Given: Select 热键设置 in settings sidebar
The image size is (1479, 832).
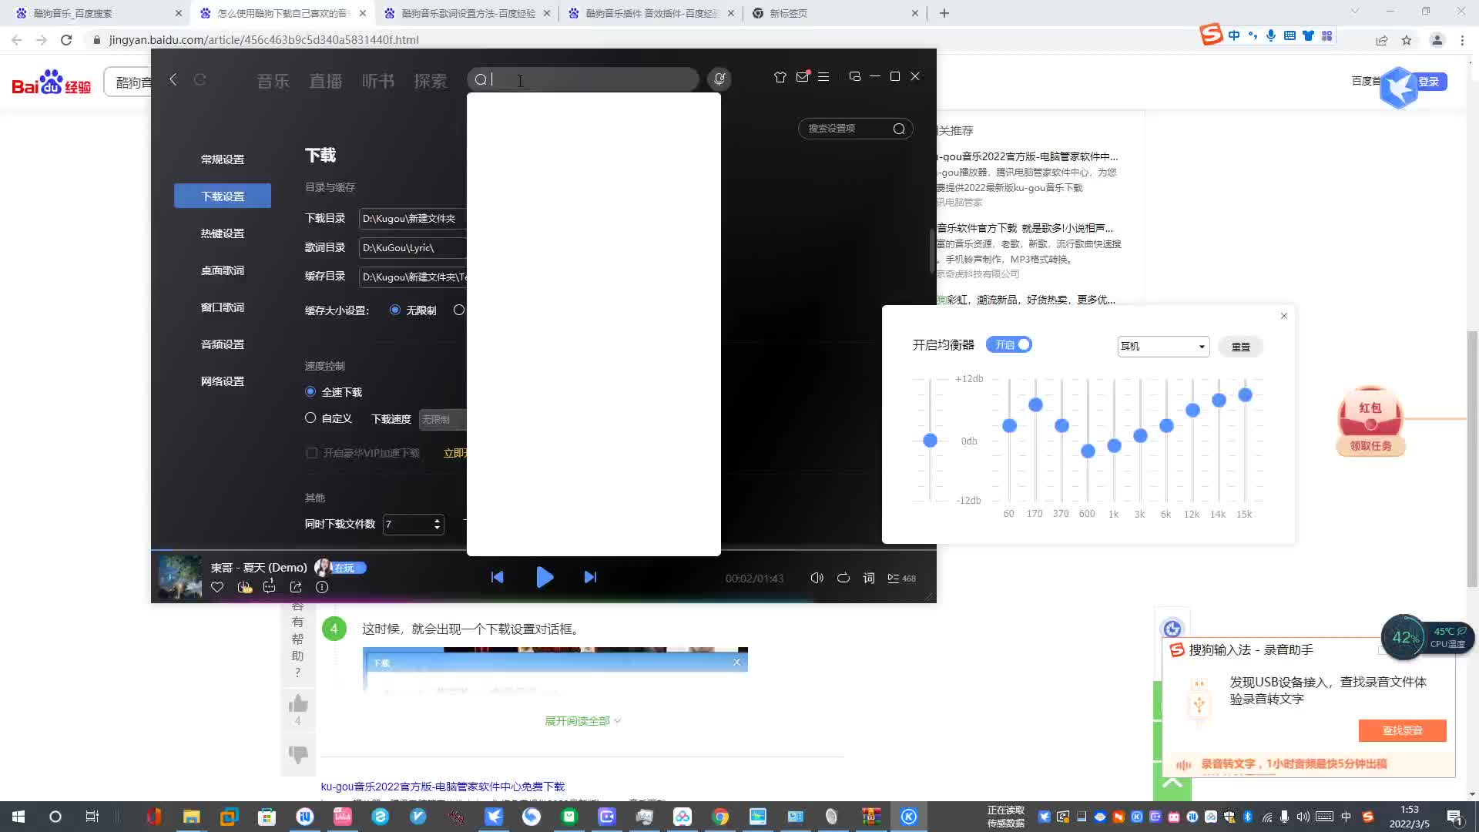Looking at the screenshot, I should [223, 233].
